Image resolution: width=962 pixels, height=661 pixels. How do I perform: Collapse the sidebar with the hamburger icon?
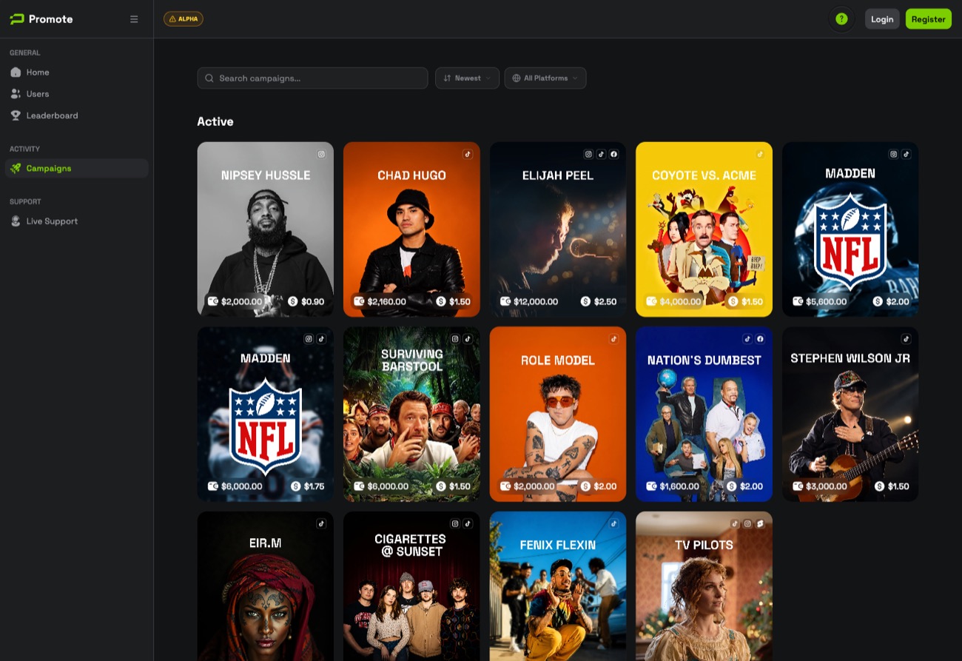[134, 19]
